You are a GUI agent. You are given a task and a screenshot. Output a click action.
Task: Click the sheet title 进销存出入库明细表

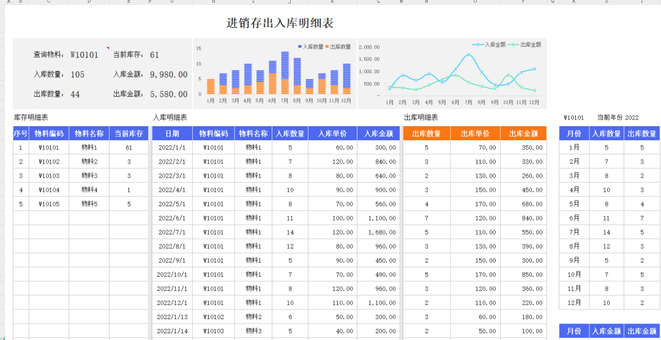pos(280,23)
